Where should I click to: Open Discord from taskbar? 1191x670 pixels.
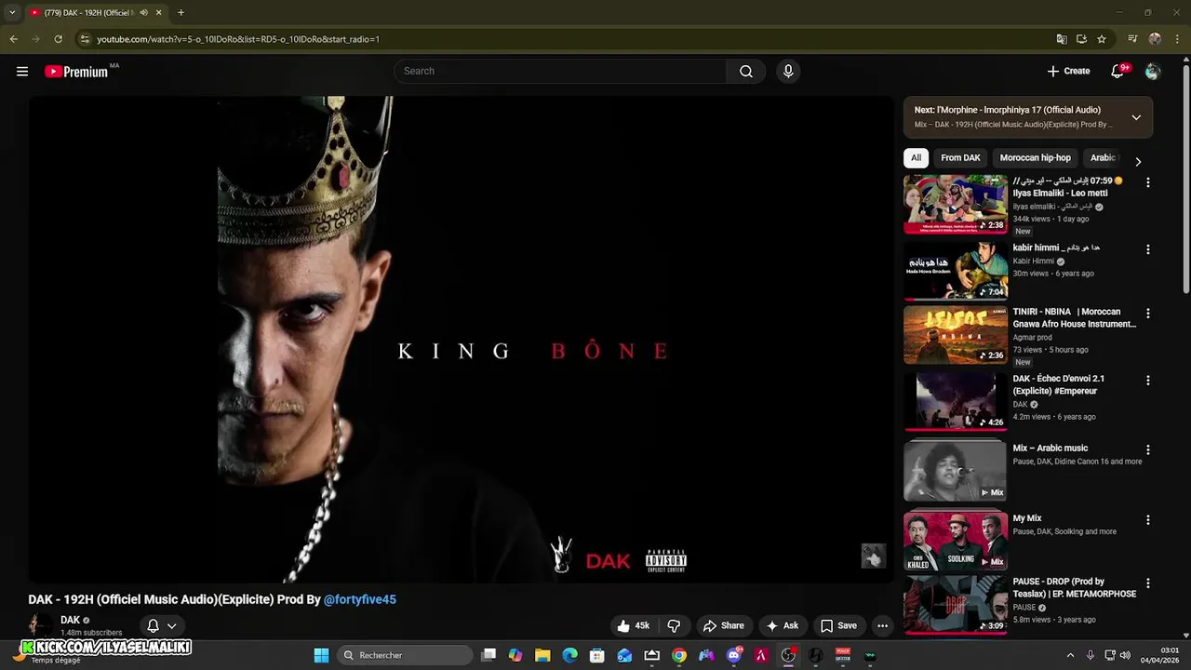733,655
